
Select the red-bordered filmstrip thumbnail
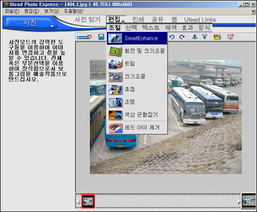[x=88, y=201]
